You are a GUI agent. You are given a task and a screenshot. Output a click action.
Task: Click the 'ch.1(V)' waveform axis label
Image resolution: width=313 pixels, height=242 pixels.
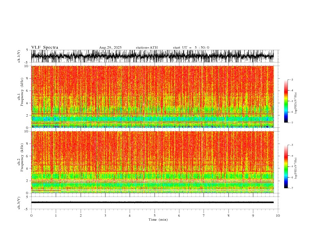coord(19,56)
